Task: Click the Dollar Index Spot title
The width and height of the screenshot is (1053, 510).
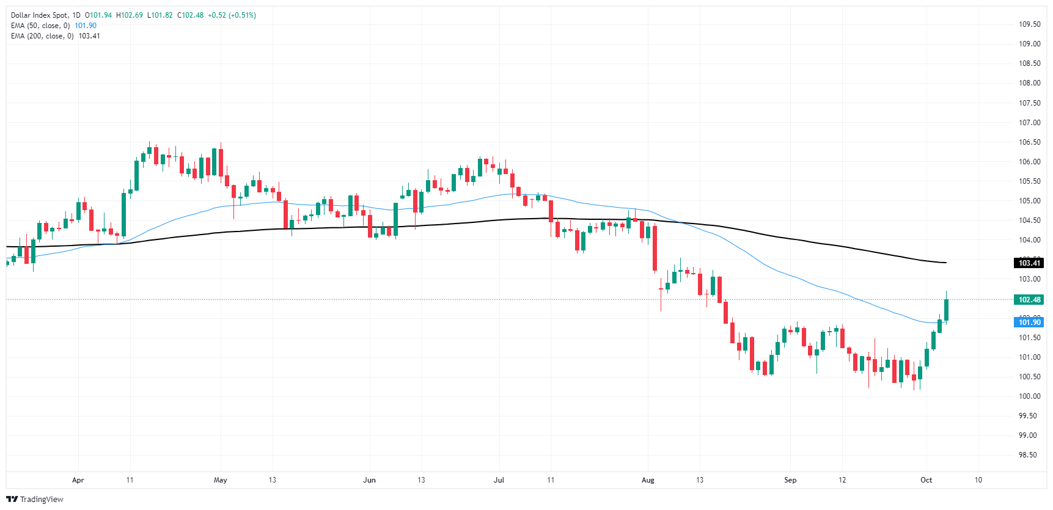Action: coord(39,15)
